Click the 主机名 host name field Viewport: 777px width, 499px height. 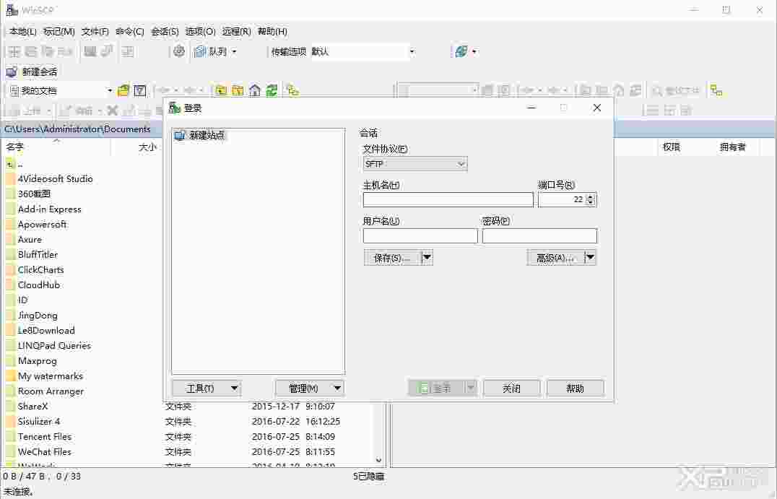pyautogui.click(x=448, y=200)
